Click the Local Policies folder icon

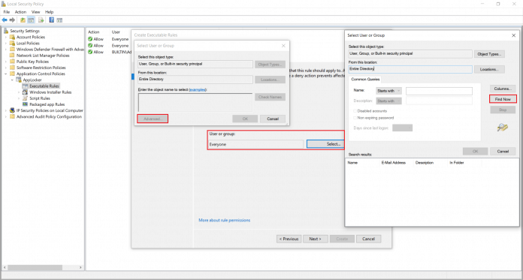[x=12, y=44]
